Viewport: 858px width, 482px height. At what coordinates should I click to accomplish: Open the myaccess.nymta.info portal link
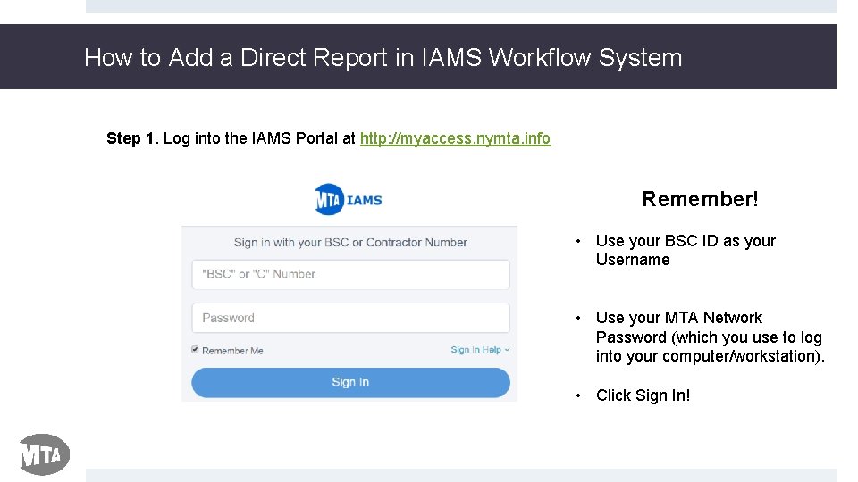tap(455, 138)
